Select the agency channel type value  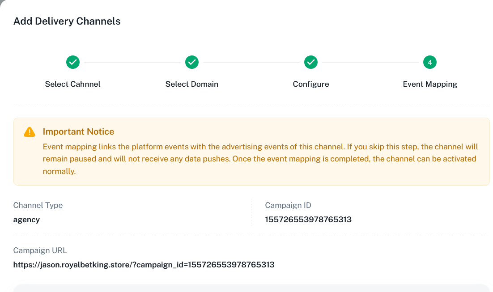26,220
